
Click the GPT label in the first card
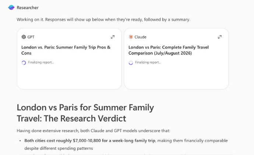tap(31, 37)
